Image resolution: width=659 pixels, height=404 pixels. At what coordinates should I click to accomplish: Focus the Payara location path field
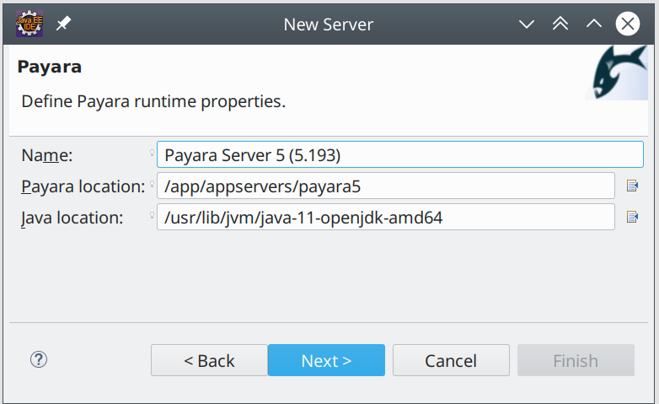click(x=385, y=186)
